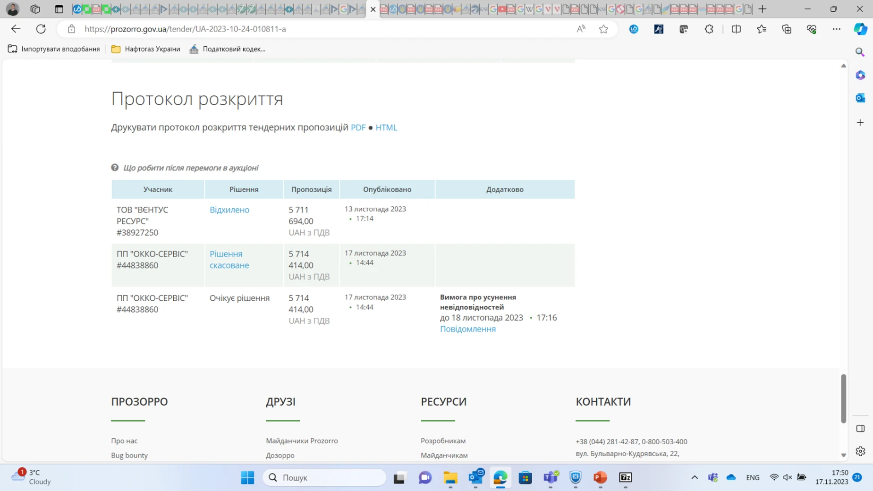The height and width of the screenshot is (491, 873).
Task: Open the Повідомлення link in the table
Action: [x=468, y=329]
